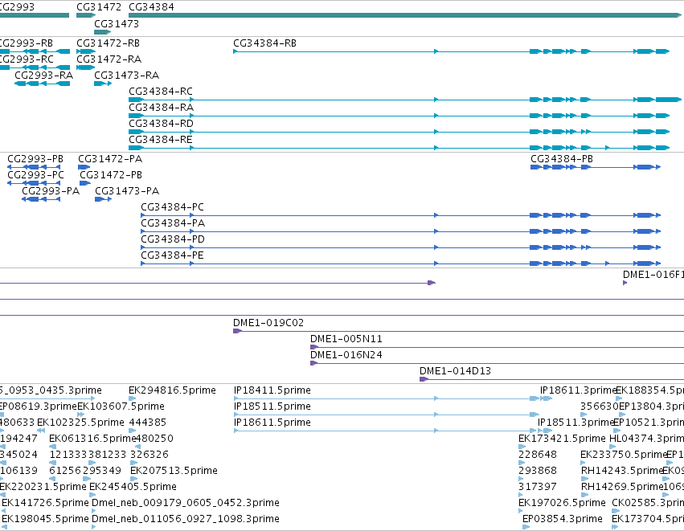
Task: Select the EK173421.5prime EST label
Action: (563, 439)
